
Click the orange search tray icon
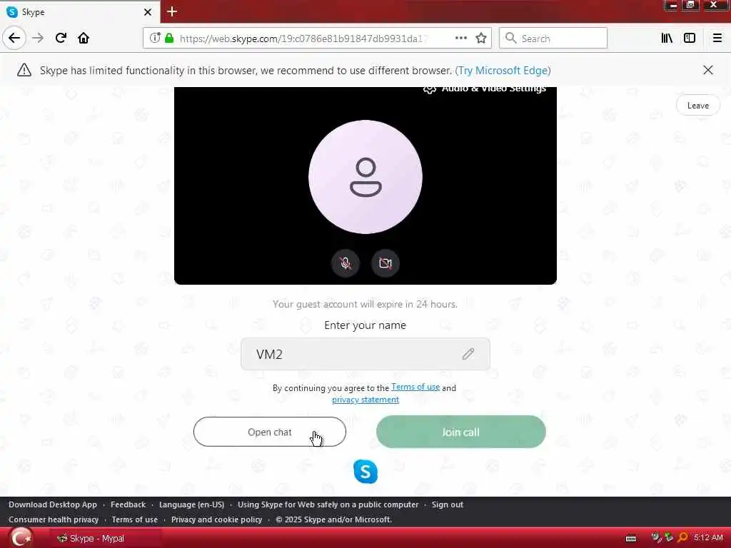click(x=682, y=537)
